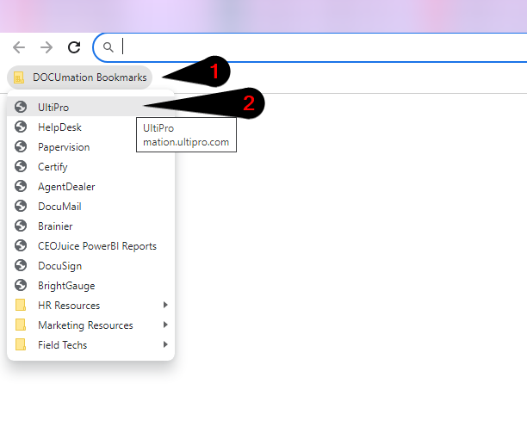
Task: Click the globe icon beside Certify
Action: pyautogui.click(x=21, y=166)
